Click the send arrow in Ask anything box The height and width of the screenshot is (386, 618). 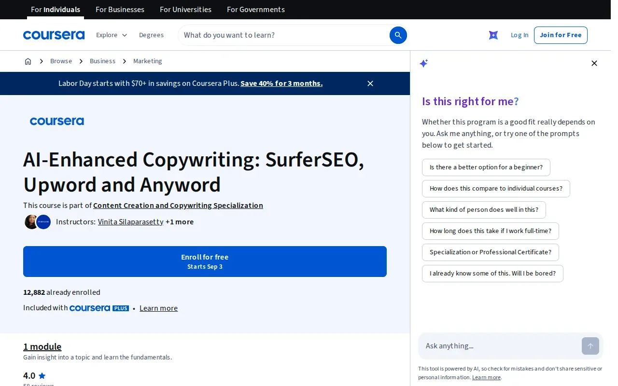(590, 346)
